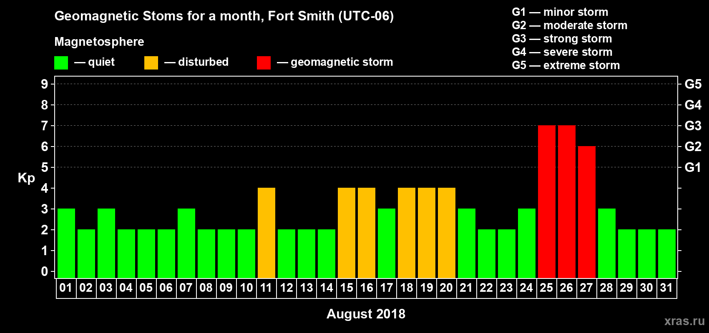Click the August 2018 caption
The image size is (709, 333).
[x=366, y=314]
